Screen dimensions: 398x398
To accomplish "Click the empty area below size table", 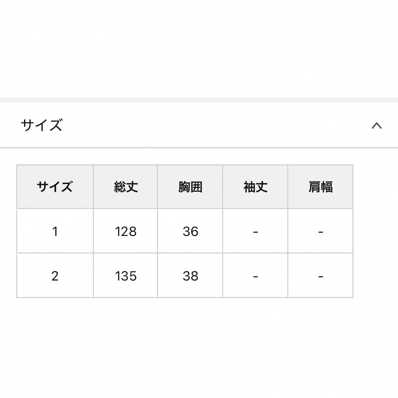I will coord(199,348).
